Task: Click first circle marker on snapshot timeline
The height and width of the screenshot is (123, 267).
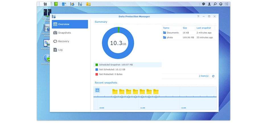Action: pos(115,97)
